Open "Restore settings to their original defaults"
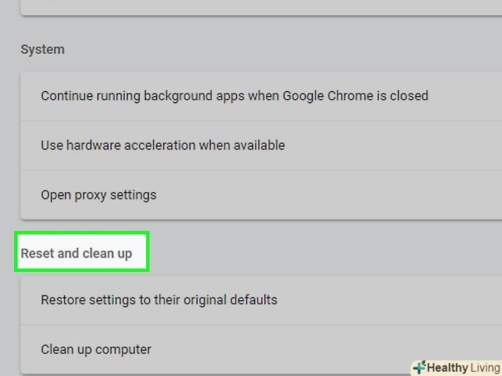Viewport: 502px width, 376px height. (159, 300)
